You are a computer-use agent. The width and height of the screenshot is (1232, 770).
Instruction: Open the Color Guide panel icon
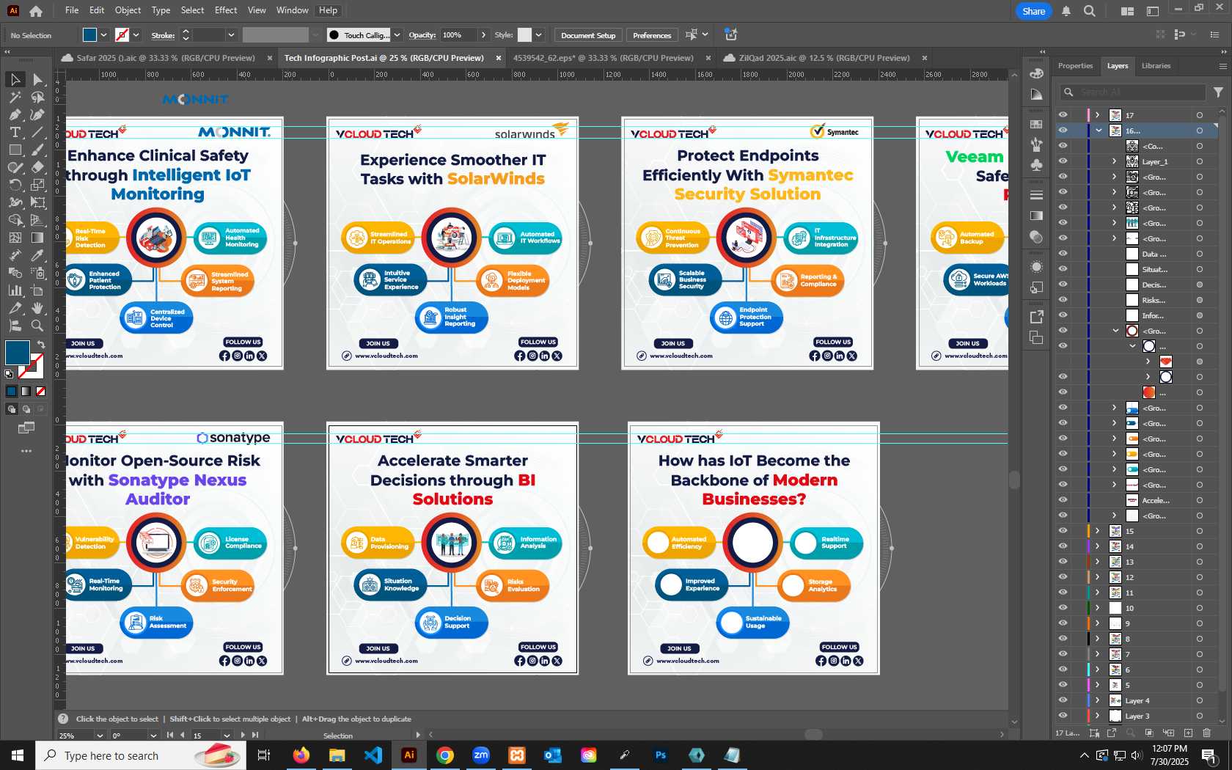click(x=1036, y=95)
